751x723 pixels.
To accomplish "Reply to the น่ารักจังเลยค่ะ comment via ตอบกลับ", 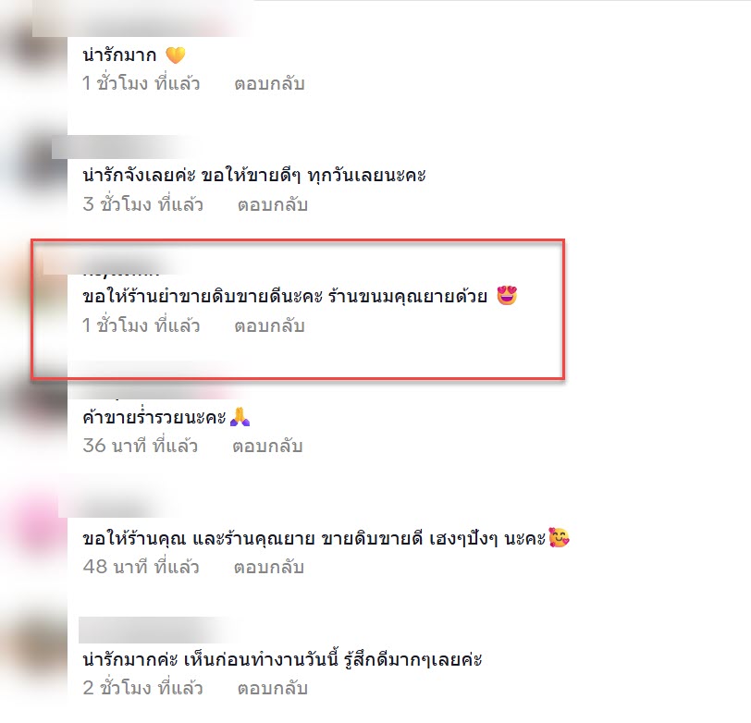I will point(273,204).
